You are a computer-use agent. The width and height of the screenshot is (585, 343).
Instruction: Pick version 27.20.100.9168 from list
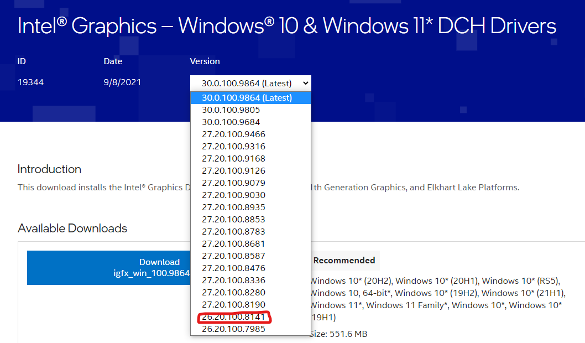[x=250, y=159]
